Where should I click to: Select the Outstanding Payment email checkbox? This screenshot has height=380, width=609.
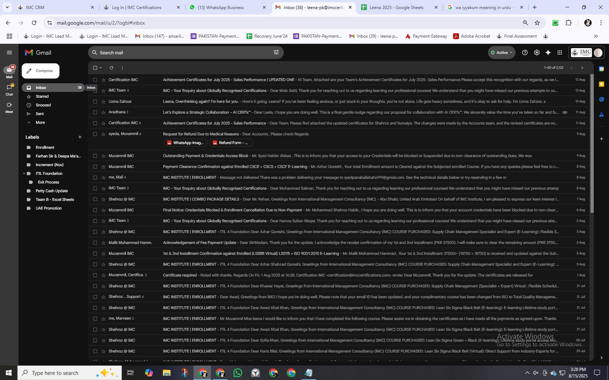pos(95,156)
